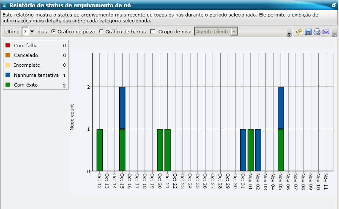339x209 pixels.
Task: Click the green bar for Nov 01
Action: (x=251, y=150)
